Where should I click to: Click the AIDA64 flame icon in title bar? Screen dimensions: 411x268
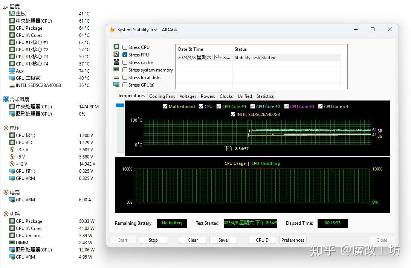113,29
